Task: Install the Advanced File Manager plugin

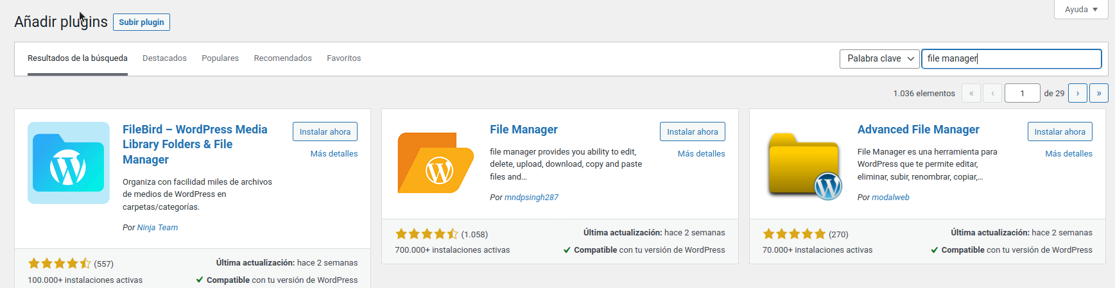Action: (1060, 131)
